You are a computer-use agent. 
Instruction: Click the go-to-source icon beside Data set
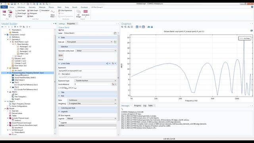115,42
